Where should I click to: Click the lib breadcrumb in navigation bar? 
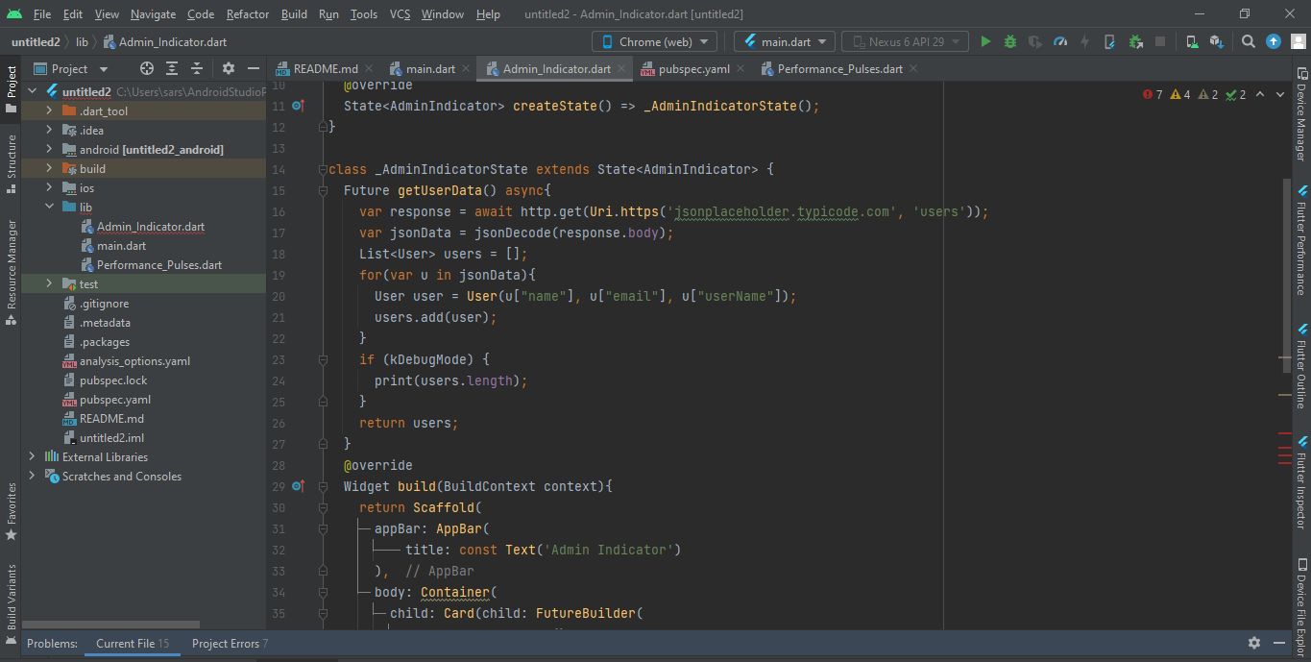coord(82,42)
